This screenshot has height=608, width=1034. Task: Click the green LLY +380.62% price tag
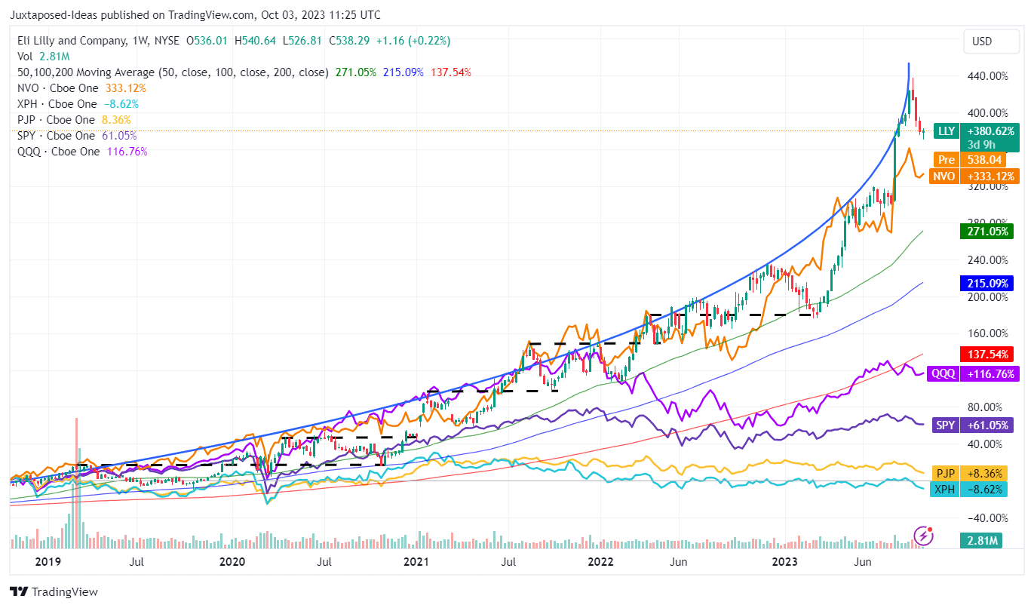pyautogui.click(x=977, y=131)
